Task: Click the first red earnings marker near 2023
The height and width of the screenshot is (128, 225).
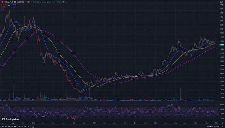Action: (101, 100)
